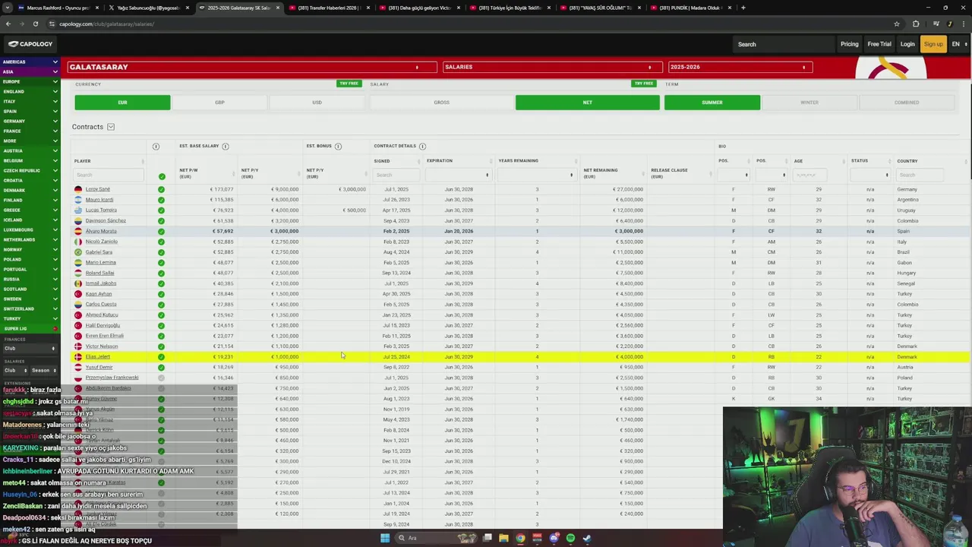972x547 pixels.
Task: Click the Login link
Action: click(x=907, y=44)
